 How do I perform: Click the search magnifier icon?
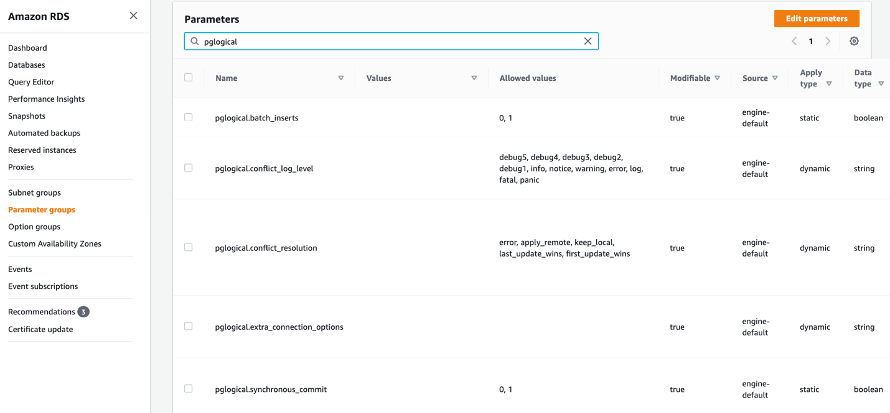click(195, 41)
